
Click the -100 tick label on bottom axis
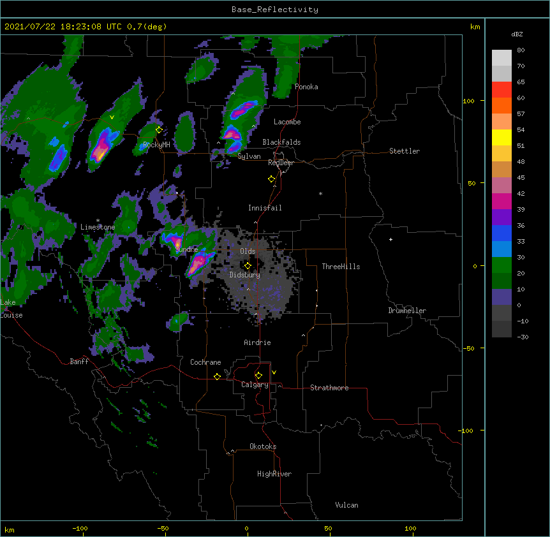click(80, 528)
